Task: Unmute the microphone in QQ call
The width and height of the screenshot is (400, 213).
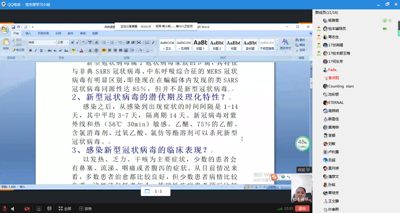Action: click(4, 209)
